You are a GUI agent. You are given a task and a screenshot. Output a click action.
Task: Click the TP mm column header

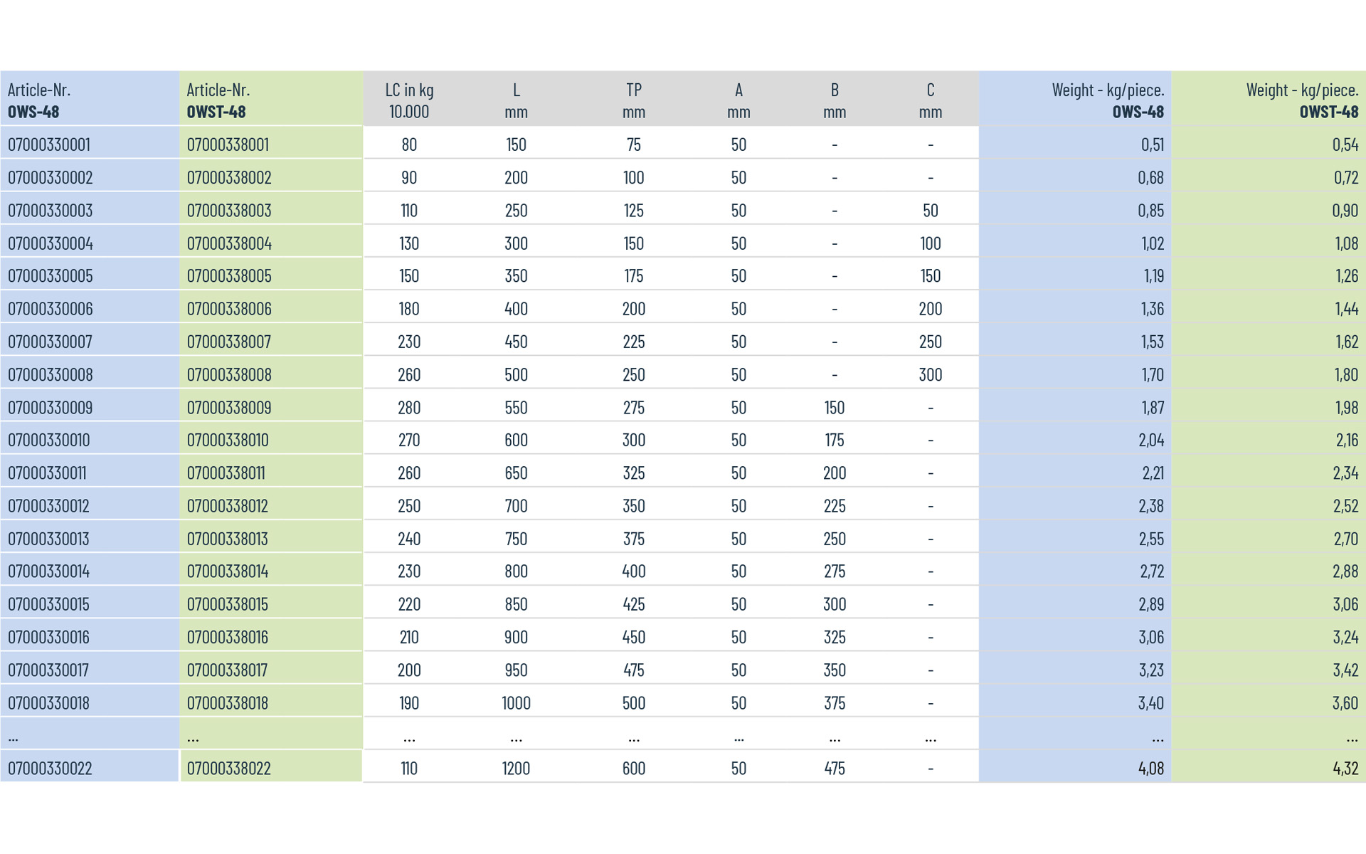click(x=633, y=100)
